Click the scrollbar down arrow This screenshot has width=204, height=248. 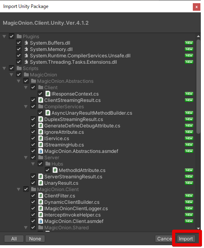198,228
